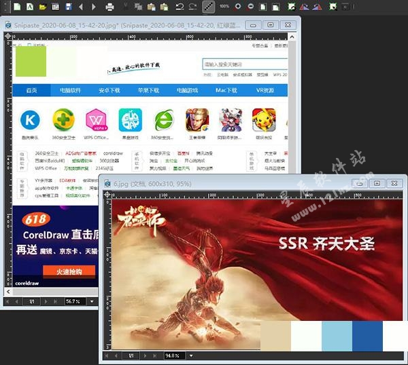Click the ruler origin crosshair in the 6.jpg window

[x=107, y=195]
